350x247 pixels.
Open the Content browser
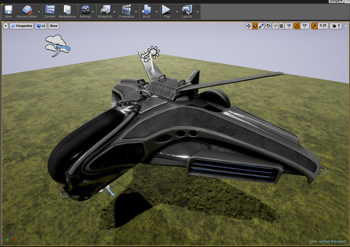(50, 12)
